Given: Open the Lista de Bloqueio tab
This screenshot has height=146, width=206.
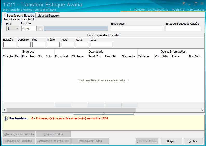Looking at the screenshot, I should pos(48,15).
